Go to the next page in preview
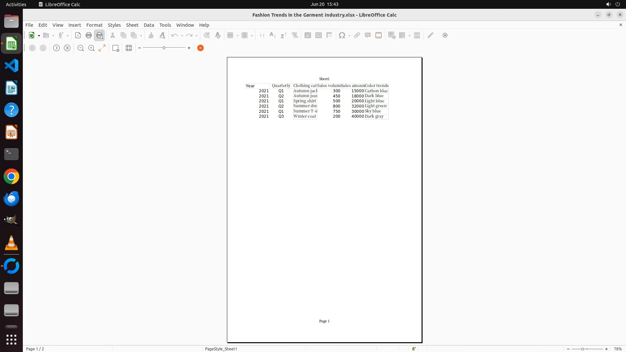Screen dimensions: 626x352 coord(56,48)
